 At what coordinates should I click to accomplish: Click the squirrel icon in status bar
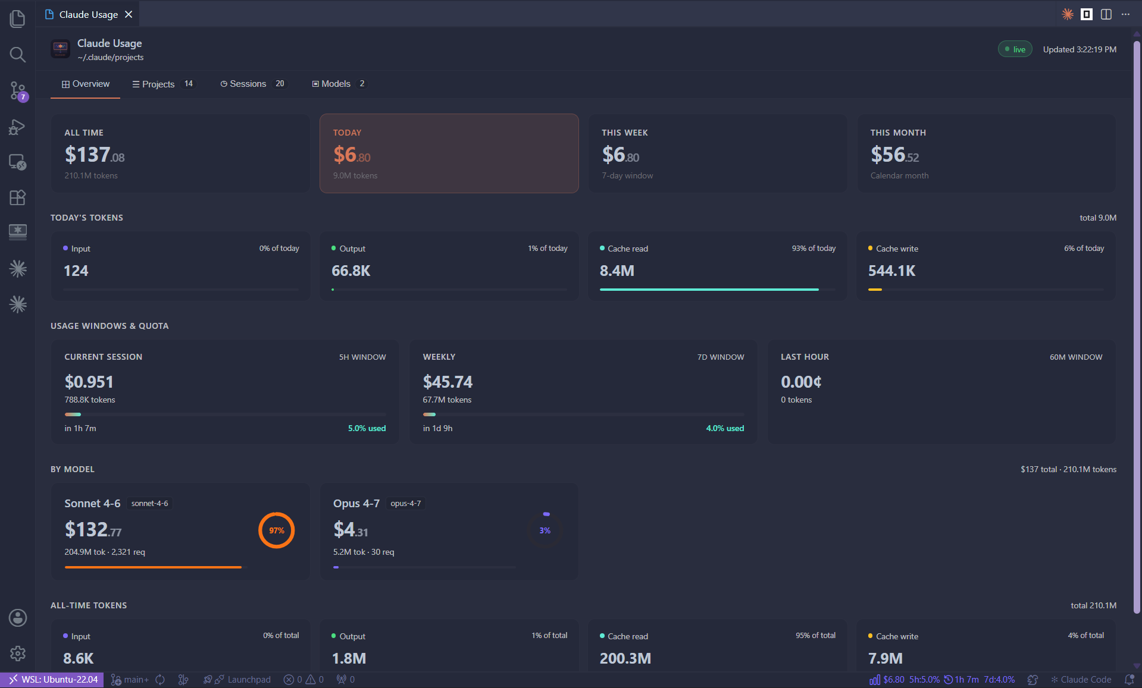(1033, 680)
